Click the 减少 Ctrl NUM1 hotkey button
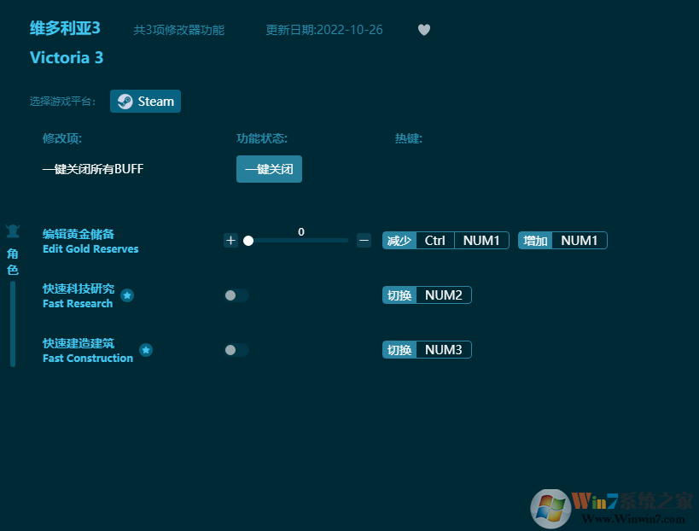 coord(444,240)
